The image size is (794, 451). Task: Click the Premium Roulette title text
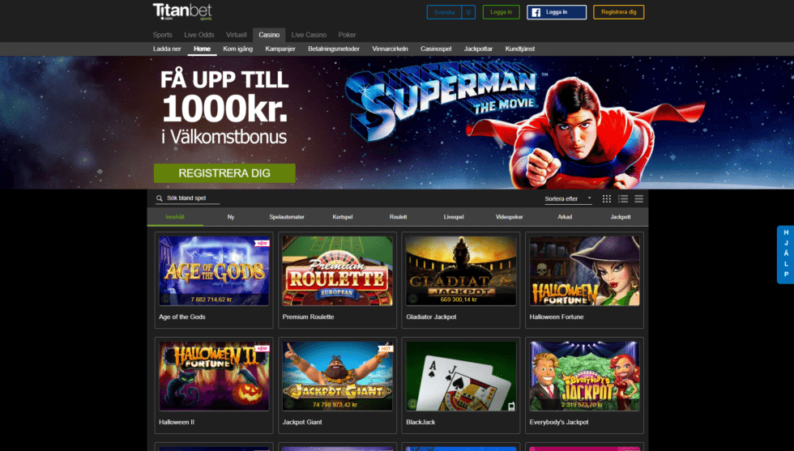pyautogui.click(x=309, y=317)
